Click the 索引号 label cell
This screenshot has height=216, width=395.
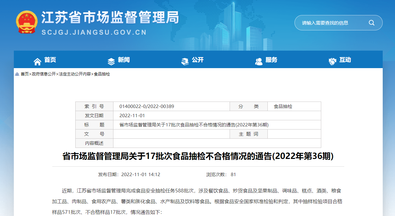[x=94, y=106]
